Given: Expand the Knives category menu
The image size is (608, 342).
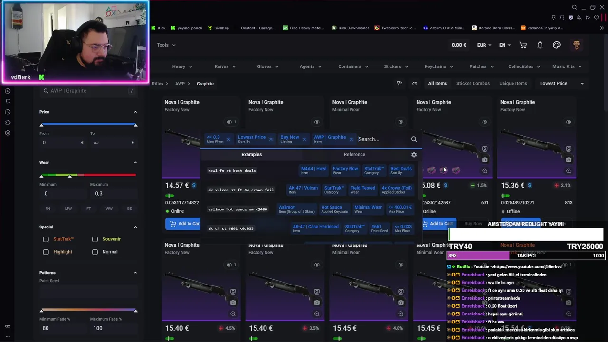Looking at the screenshot, I should click(x=224, y=66).
